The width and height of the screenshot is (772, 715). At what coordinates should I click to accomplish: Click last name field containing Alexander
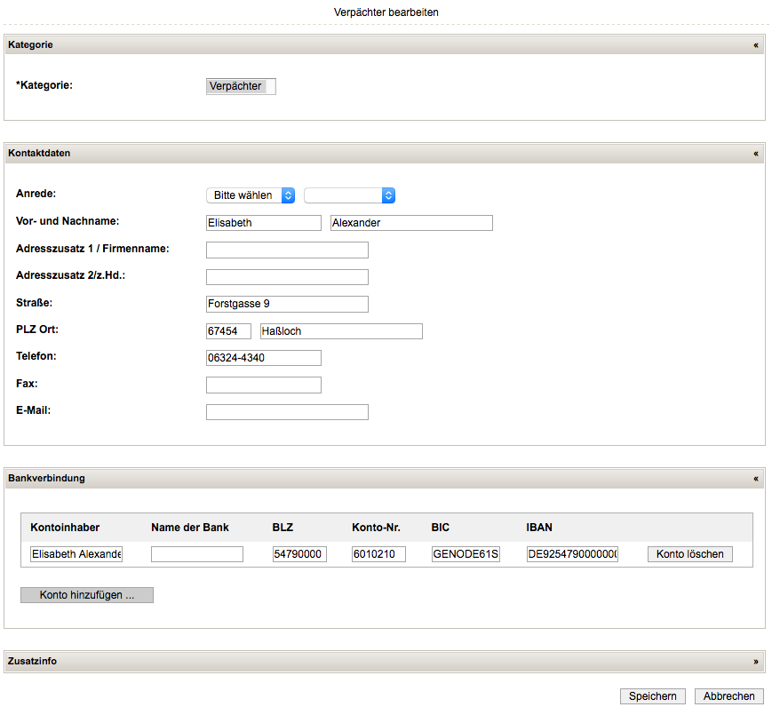[410, 223]
